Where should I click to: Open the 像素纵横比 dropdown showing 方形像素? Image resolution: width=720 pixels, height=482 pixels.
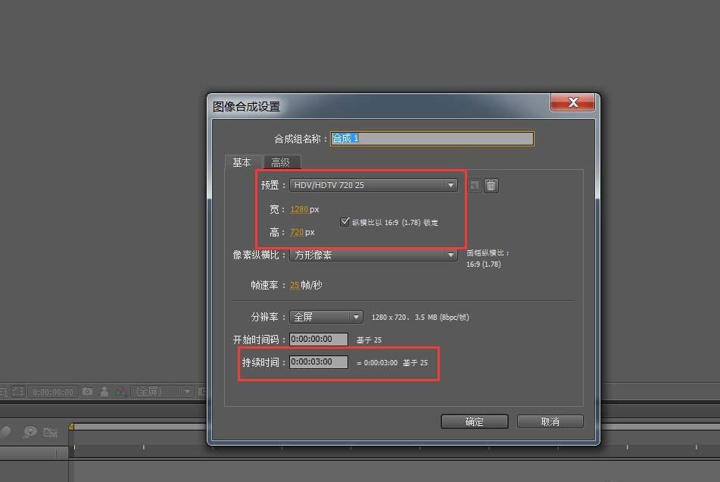click(x=373, y=255)
